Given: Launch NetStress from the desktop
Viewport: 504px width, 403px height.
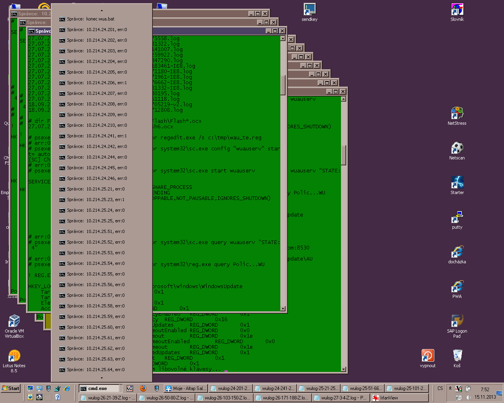Looking at the screenshot, I should 457,115.
